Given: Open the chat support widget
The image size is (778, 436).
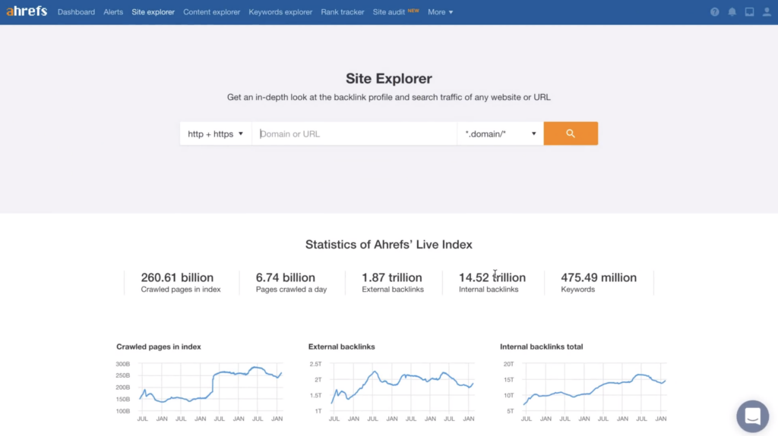Looking at the screenshot, I should point(753,416).
